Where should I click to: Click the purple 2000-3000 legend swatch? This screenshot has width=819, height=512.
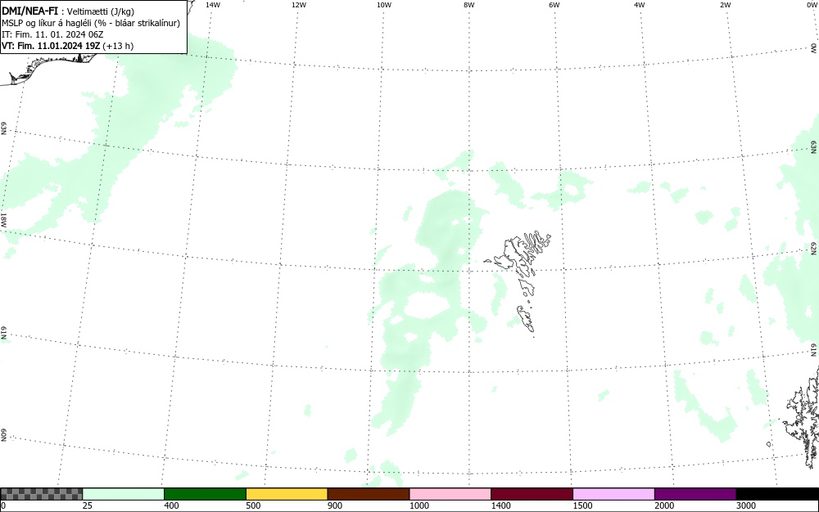tap(695, 494)
